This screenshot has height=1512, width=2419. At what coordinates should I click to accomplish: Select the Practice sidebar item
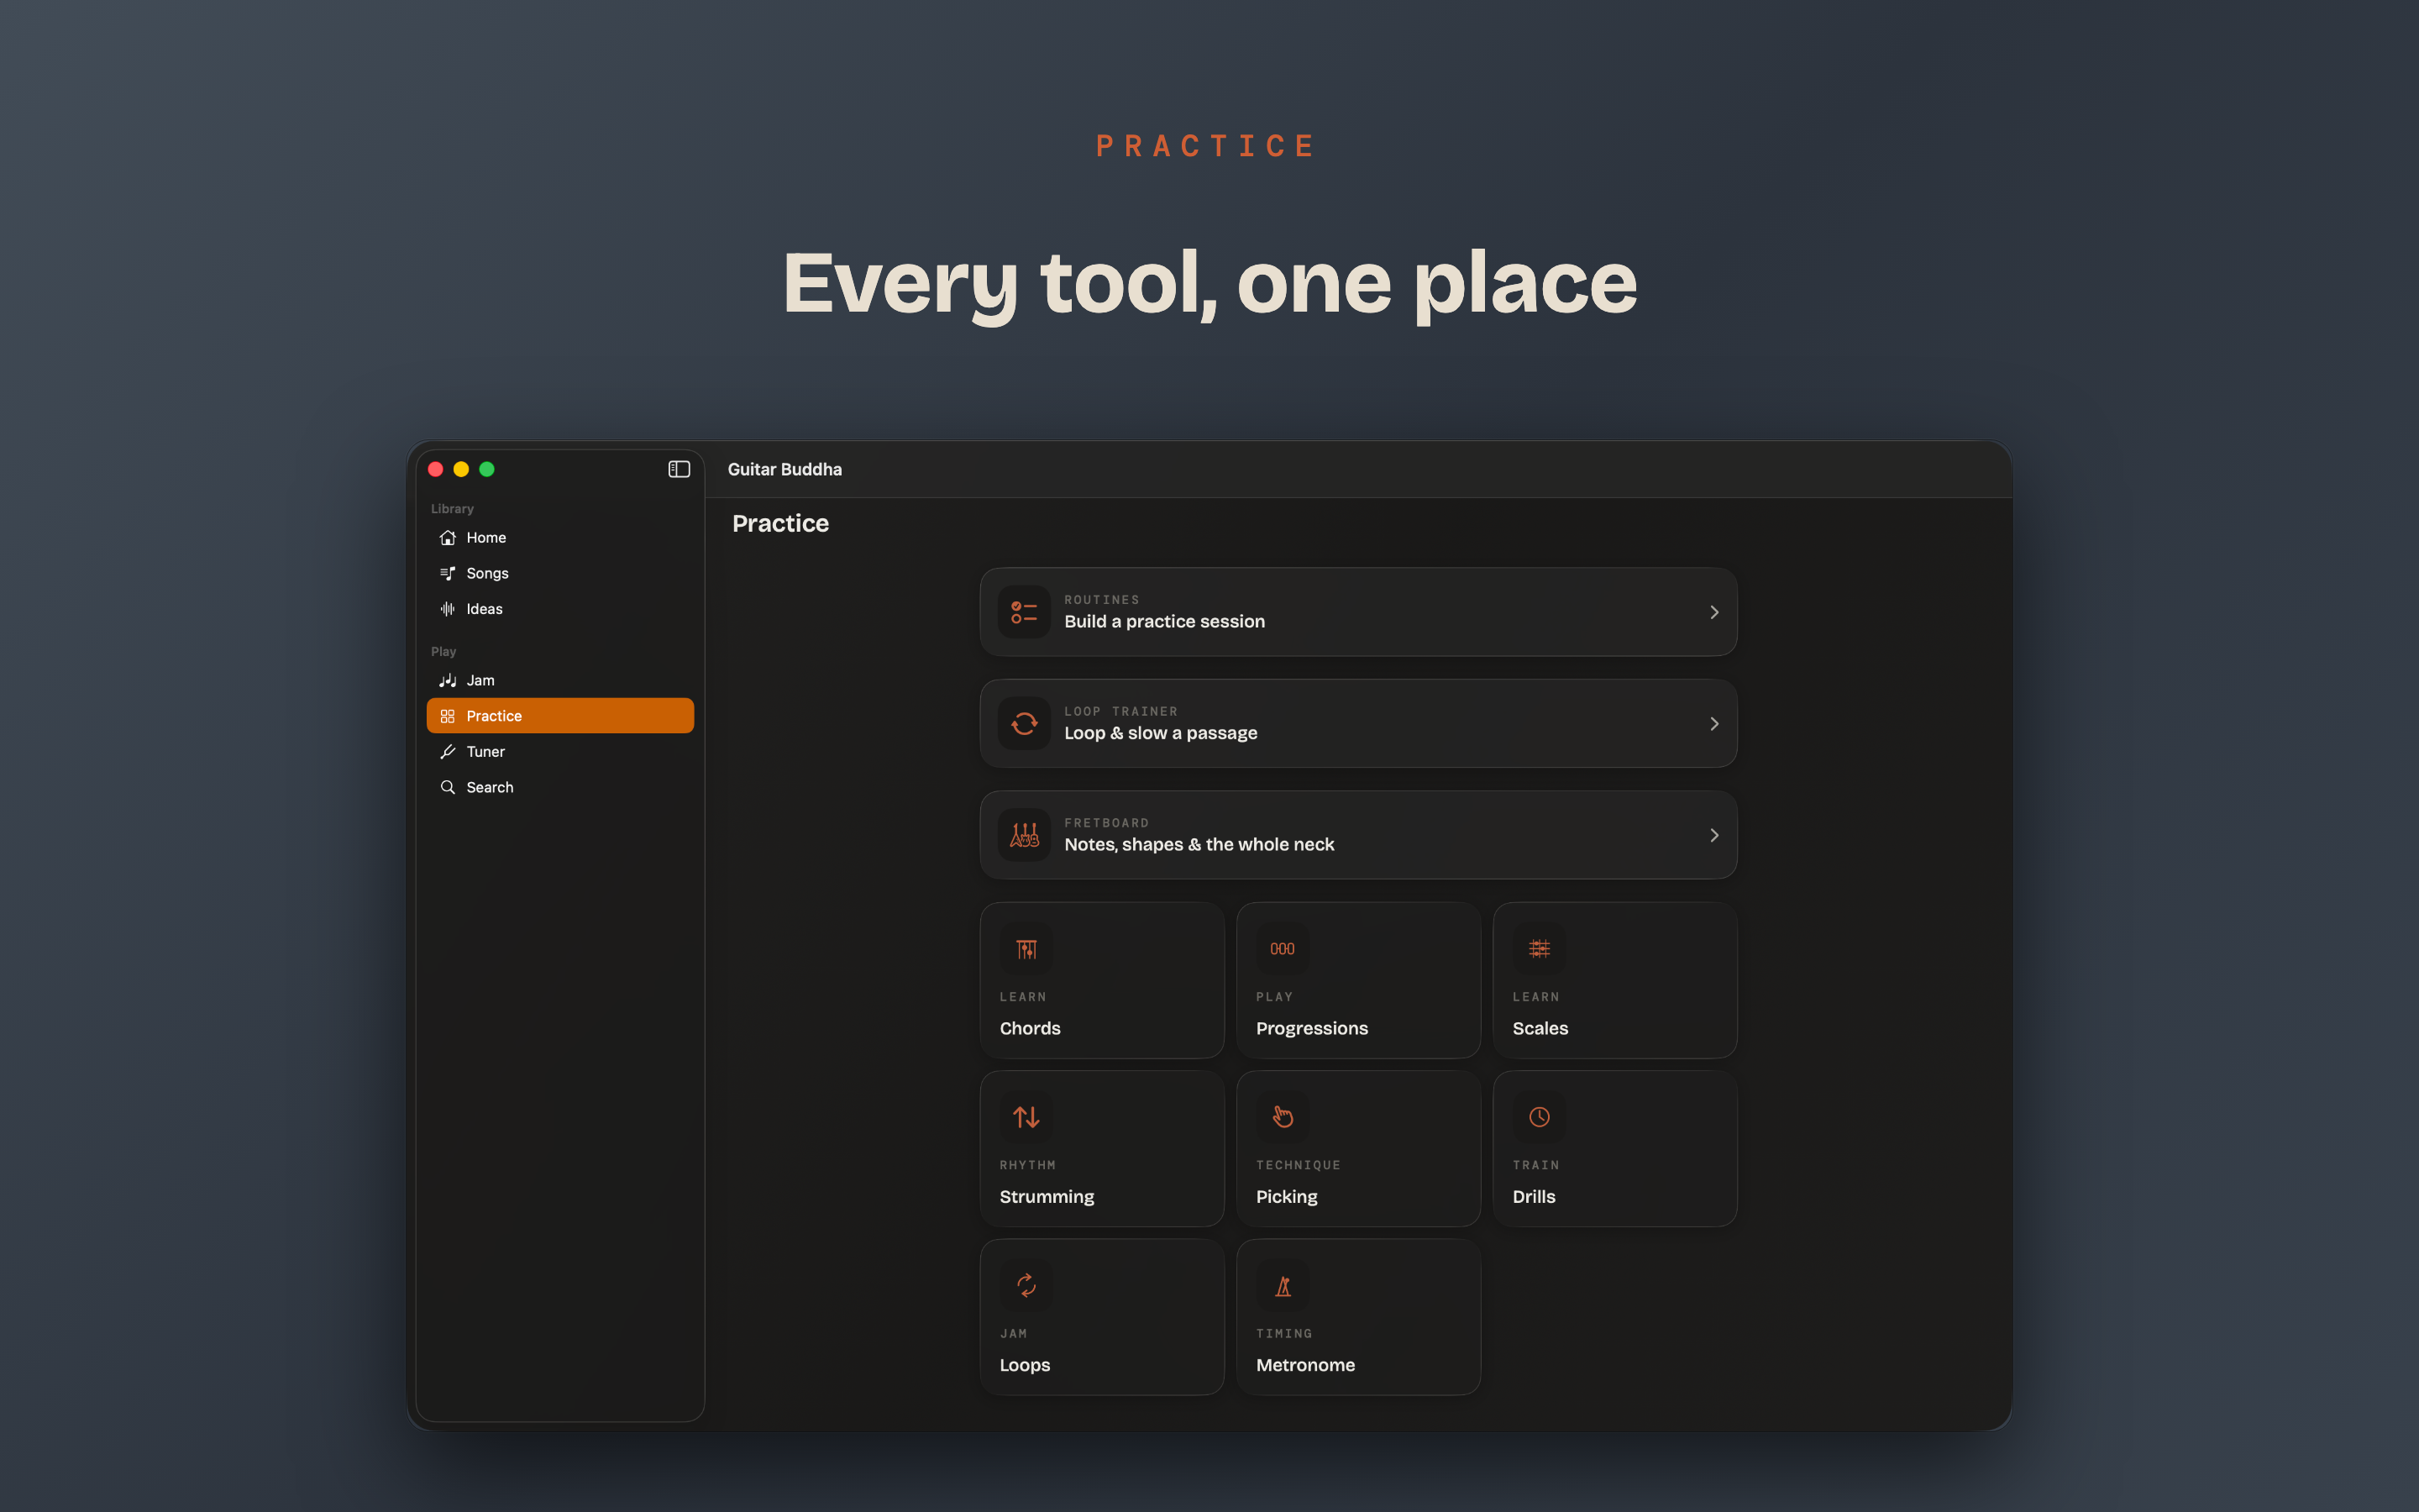(x=559, y=716)
